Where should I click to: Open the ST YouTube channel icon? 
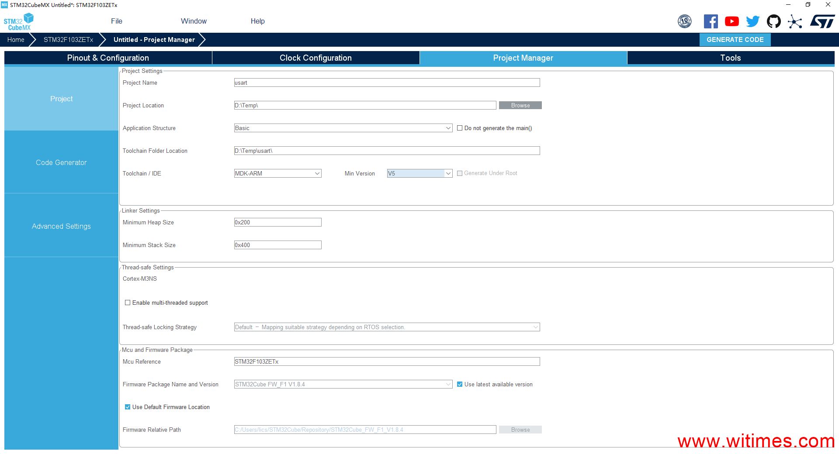(x=732, y=21)
